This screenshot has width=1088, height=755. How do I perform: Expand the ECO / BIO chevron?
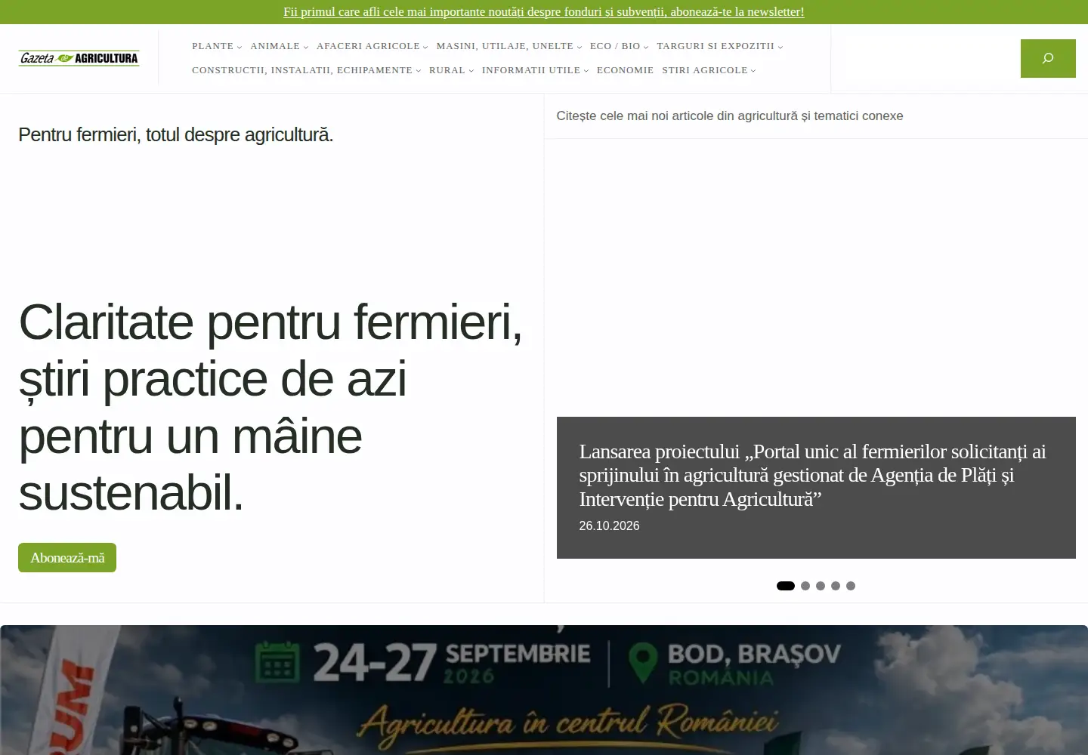point(646,47)
